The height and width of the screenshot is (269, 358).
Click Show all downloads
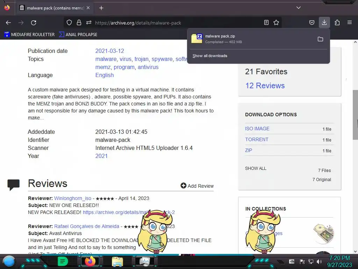click(210, 56)
